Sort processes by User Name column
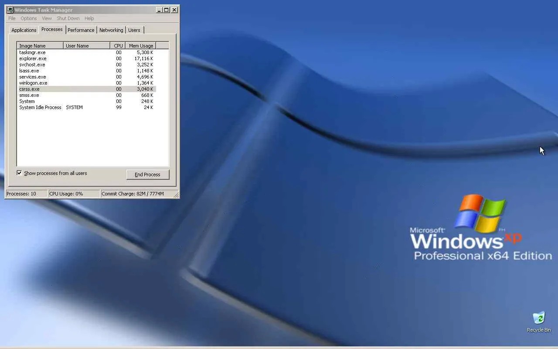Screen dimensions: 558x349 pos(87,45)
